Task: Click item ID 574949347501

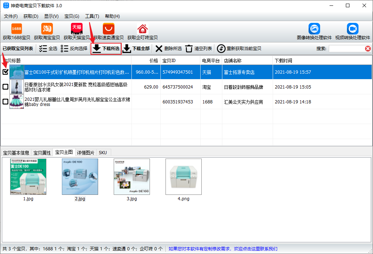Action: [x=178, y=72]
